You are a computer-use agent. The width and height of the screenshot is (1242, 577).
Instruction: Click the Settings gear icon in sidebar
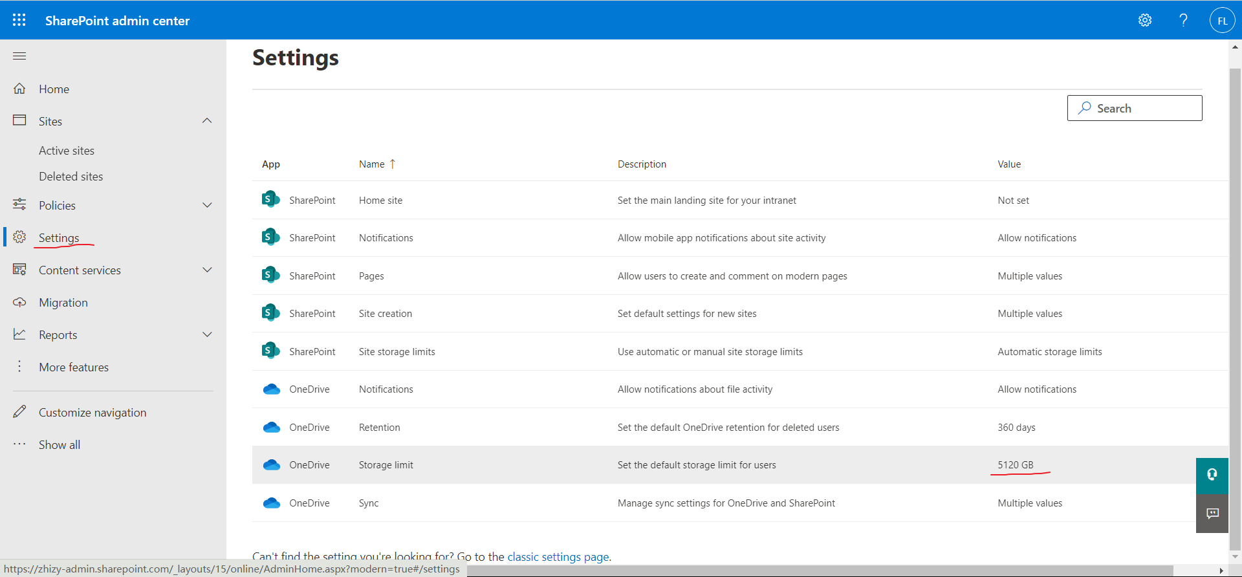click(19, 237)
